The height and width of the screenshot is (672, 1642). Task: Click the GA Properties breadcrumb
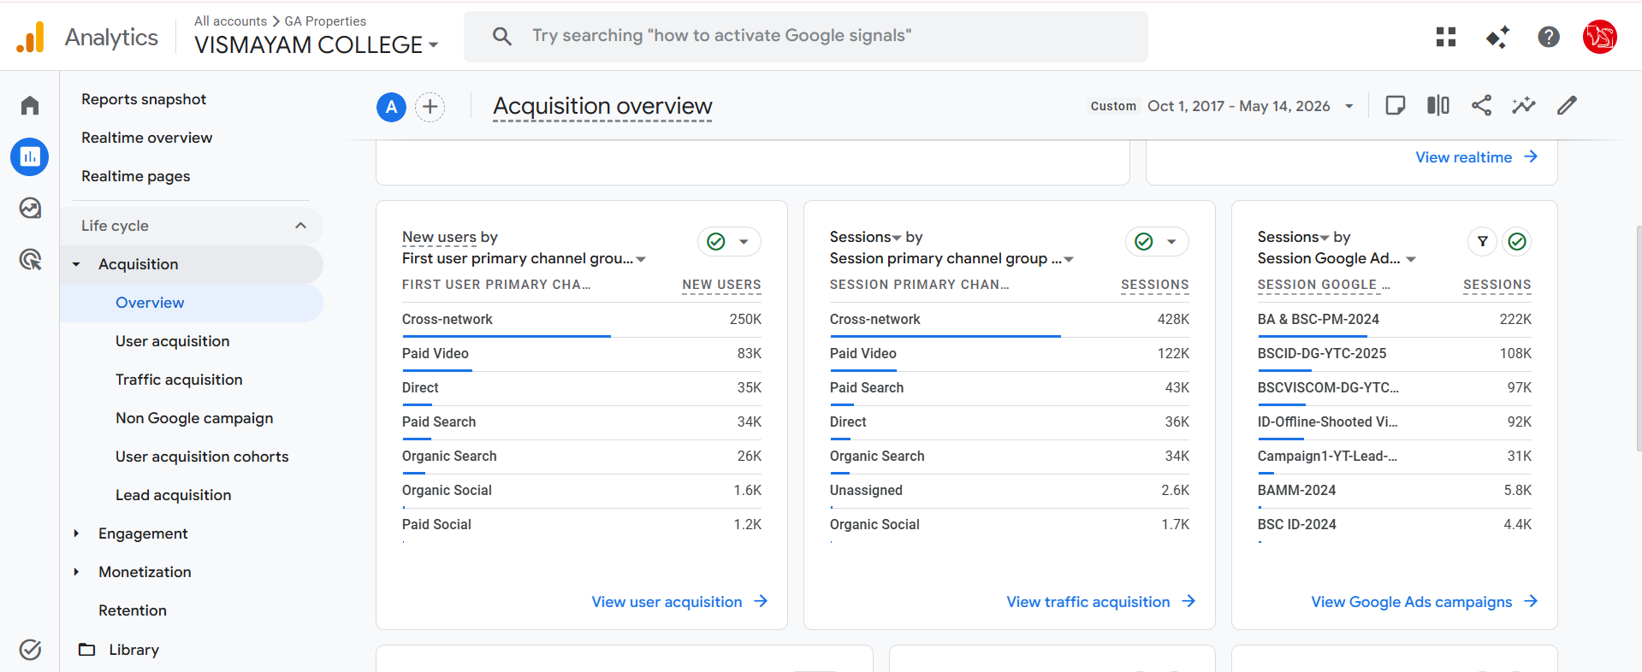click(325, 21)
